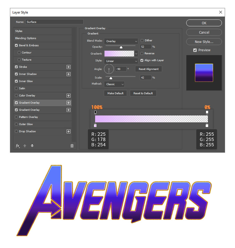Viewport: 235px width, 248px height.
Task: Click plus icon on selected Gradient Overlay row
Action: tap(68, 103)
